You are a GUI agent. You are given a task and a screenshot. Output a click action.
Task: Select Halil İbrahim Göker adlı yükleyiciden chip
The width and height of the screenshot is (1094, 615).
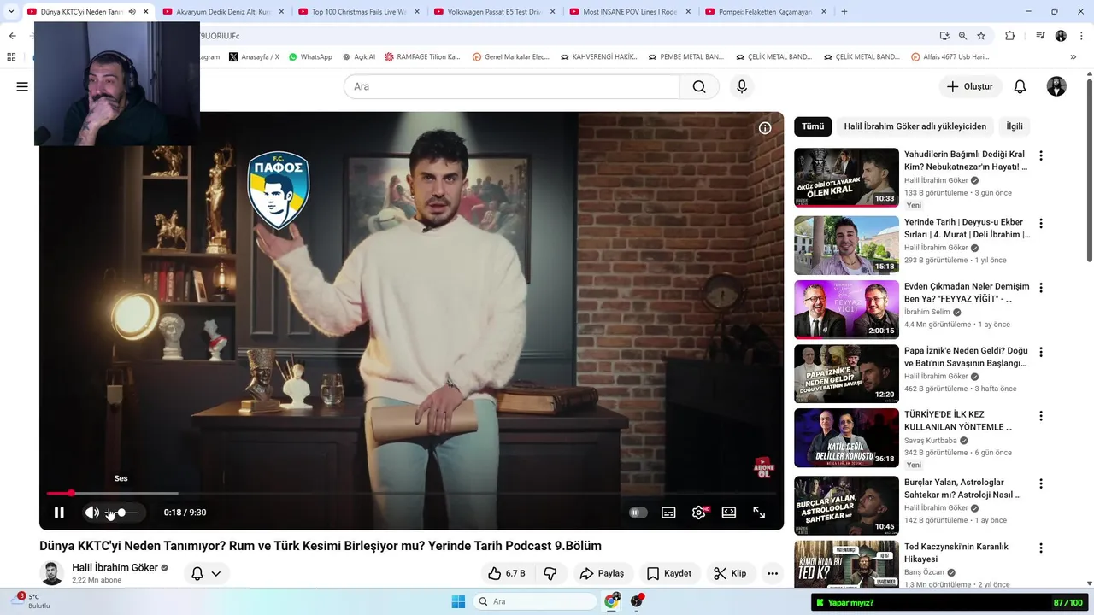[915, 126]
